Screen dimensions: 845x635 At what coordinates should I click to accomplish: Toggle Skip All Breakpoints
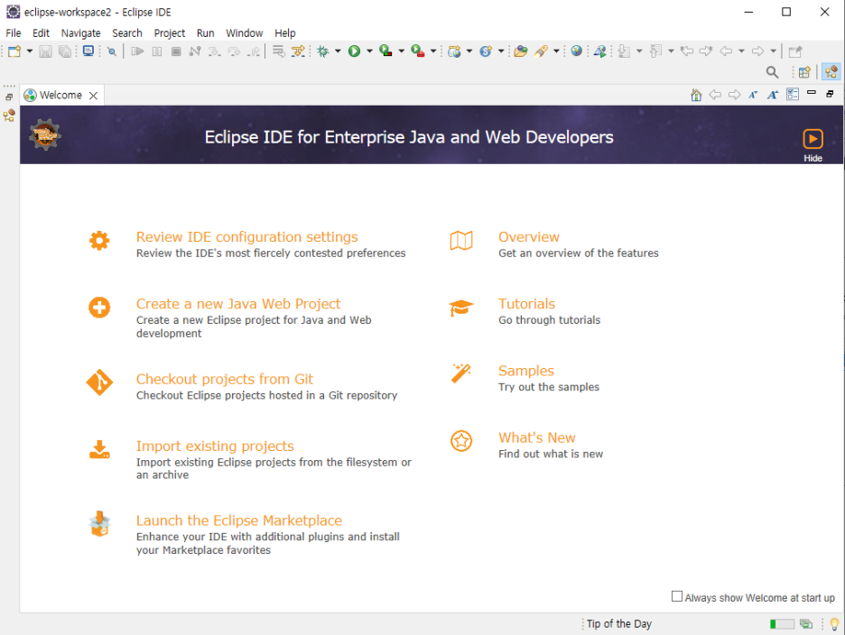click(112, 51)
